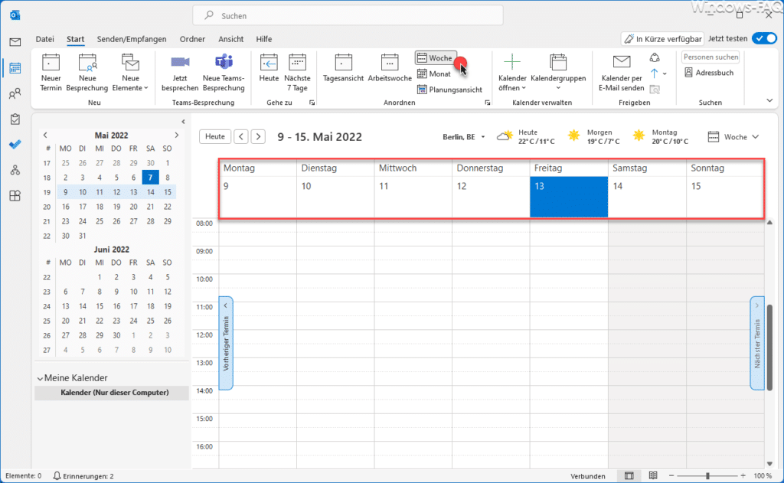The width and height of the screenshot is (784, 483).
Task: Collapse the folder pane with the arrow
Action: [x=183, y=122]
